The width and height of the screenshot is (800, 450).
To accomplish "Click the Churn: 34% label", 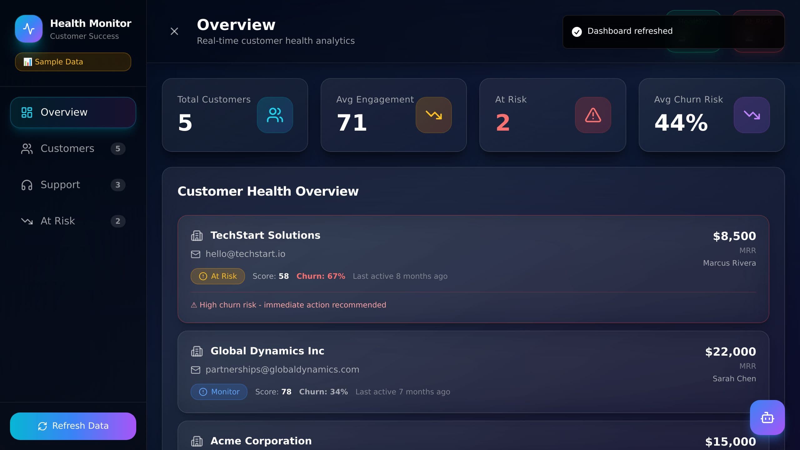I will pyautogui.click(x=323, y=392).
